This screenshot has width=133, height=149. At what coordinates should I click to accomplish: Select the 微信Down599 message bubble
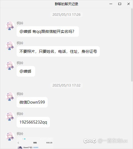[x=32, y=102]
